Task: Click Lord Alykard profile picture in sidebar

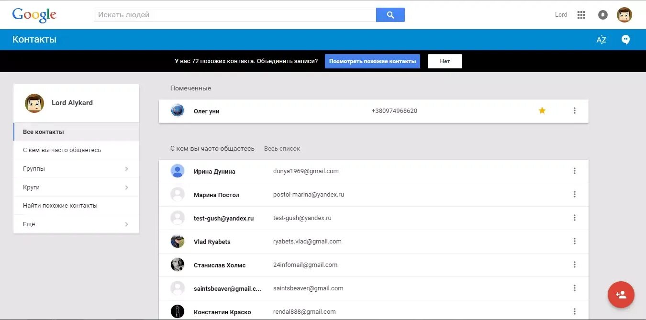Action: pyautogui.click(x=34, y=103)
